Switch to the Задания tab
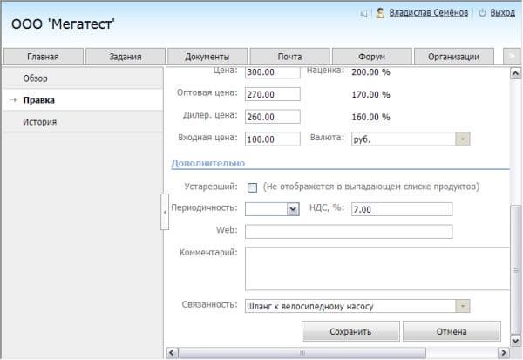This screenshot has width=523, height=360. coord(126,57)
